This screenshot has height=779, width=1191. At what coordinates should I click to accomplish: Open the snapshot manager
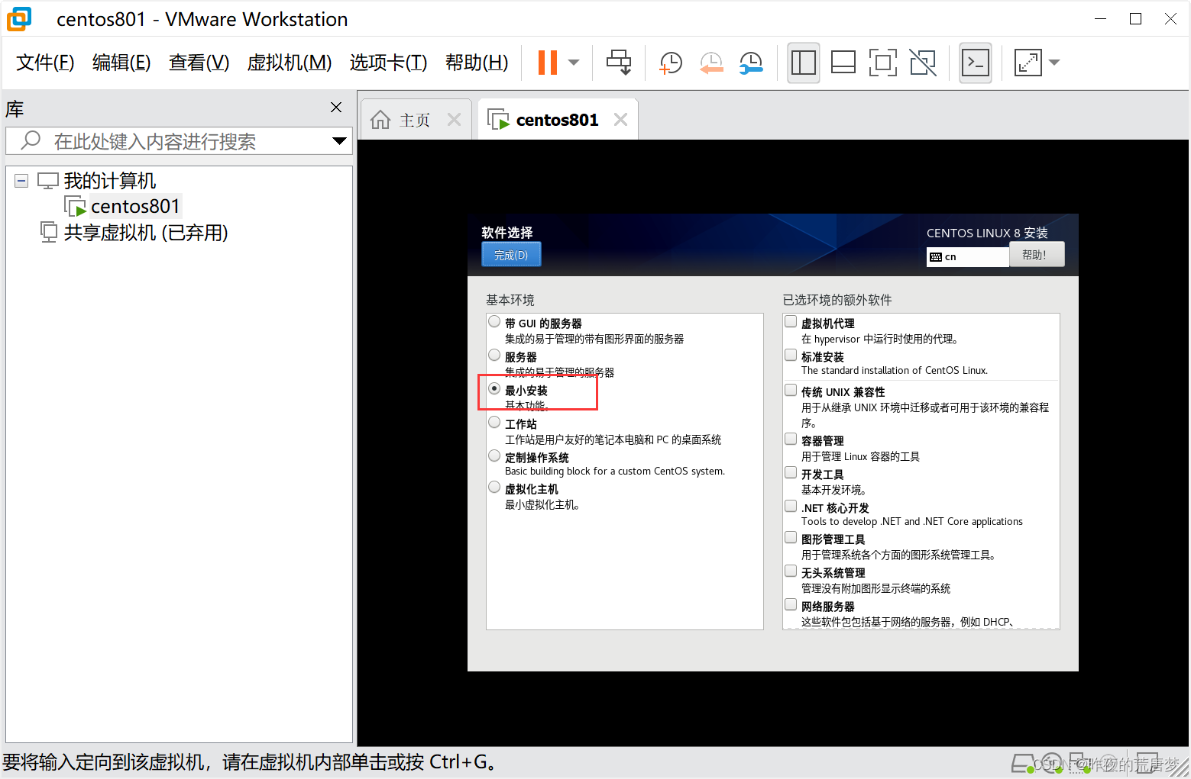[751, 63]
